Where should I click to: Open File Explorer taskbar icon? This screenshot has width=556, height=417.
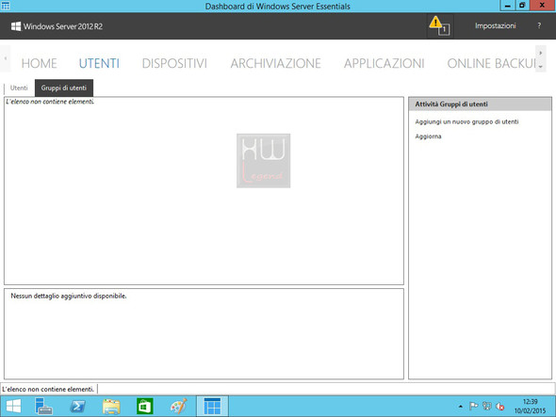(111, 406)
